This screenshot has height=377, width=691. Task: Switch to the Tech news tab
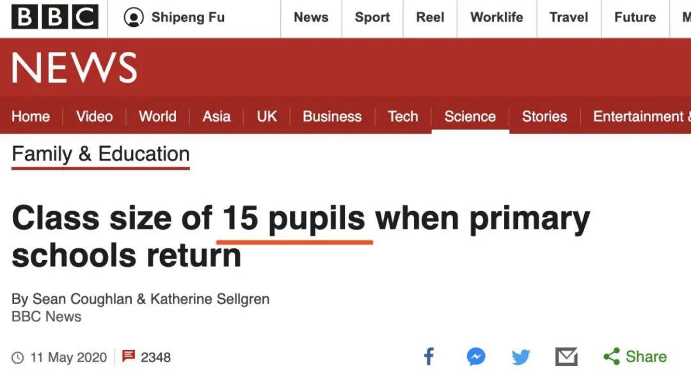click(x=402, y=116)
